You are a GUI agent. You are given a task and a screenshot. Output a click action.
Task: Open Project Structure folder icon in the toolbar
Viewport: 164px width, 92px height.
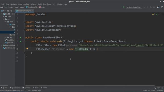158,7
